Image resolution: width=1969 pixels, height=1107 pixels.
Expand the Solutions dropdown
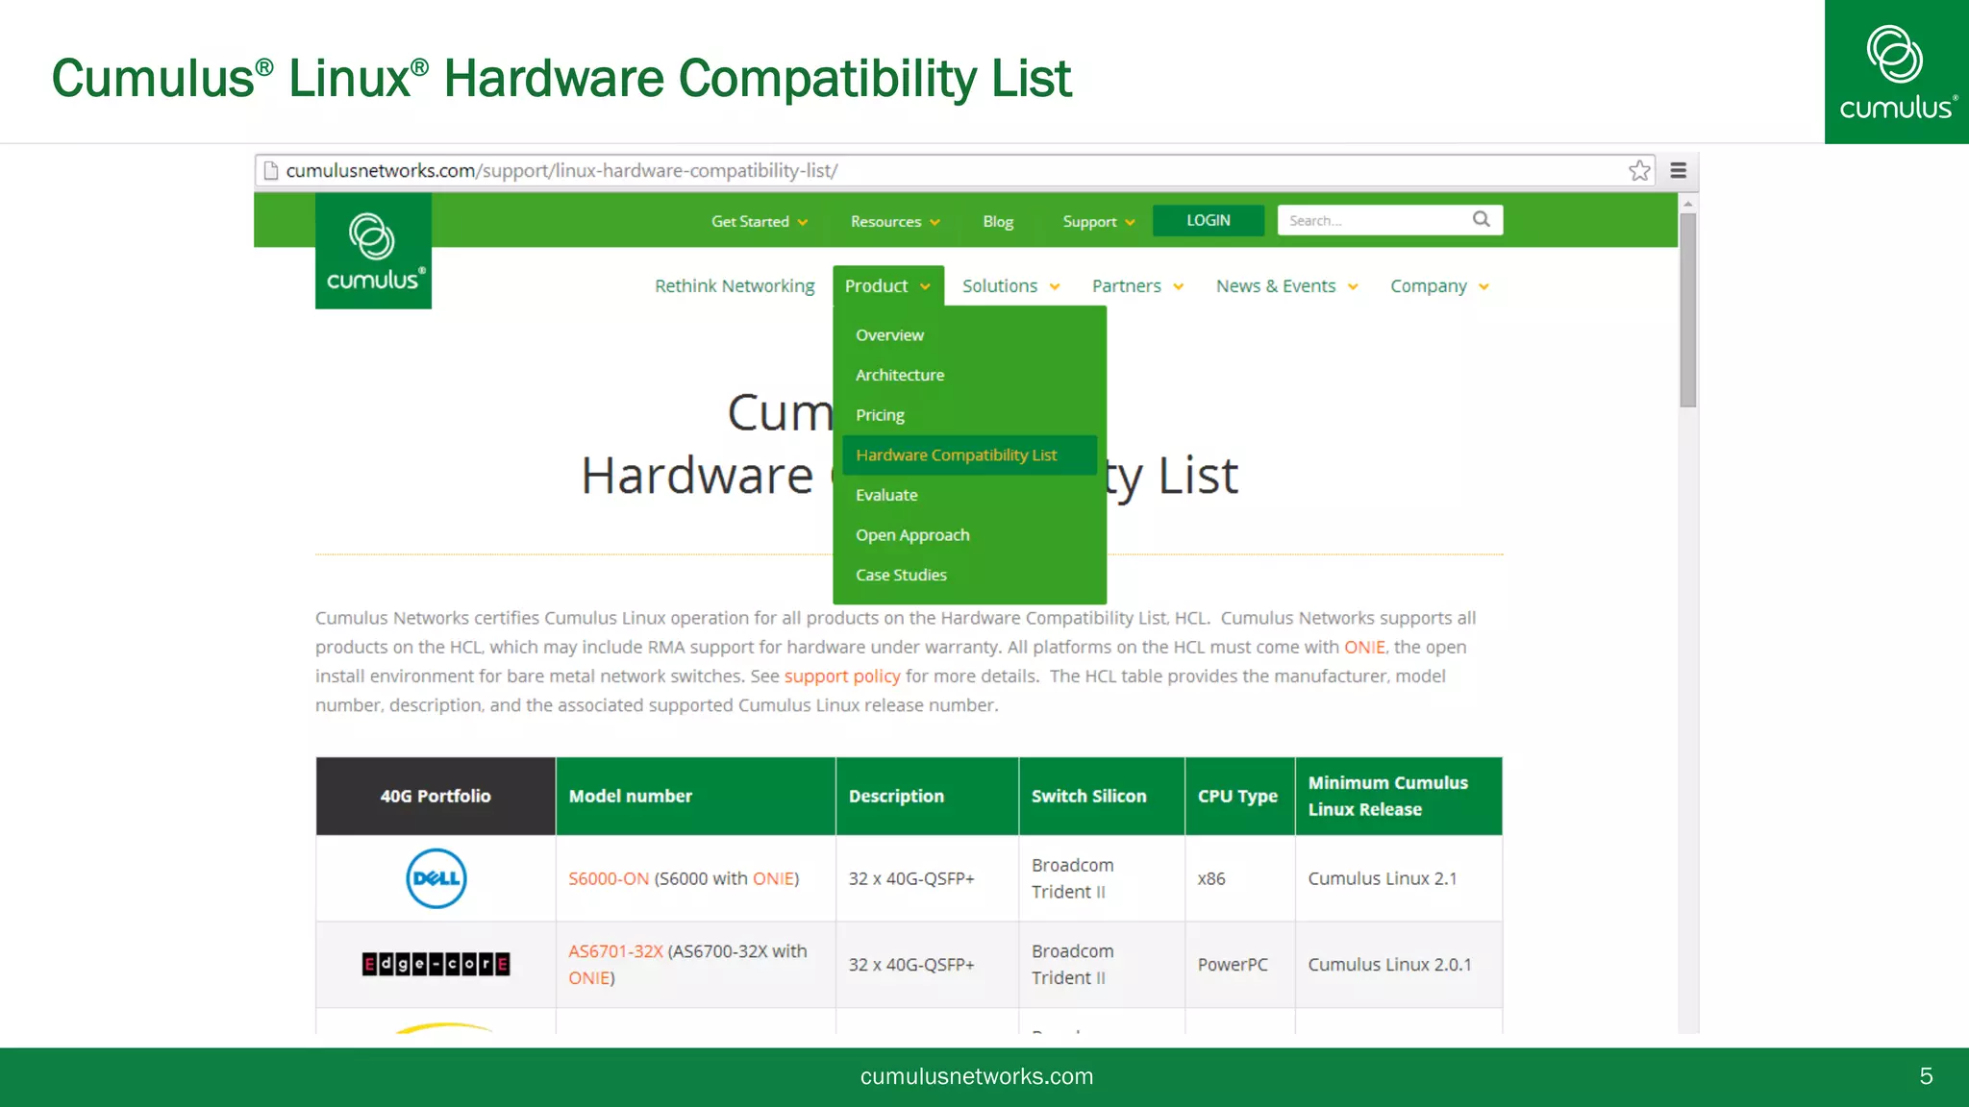[1011, 286]
